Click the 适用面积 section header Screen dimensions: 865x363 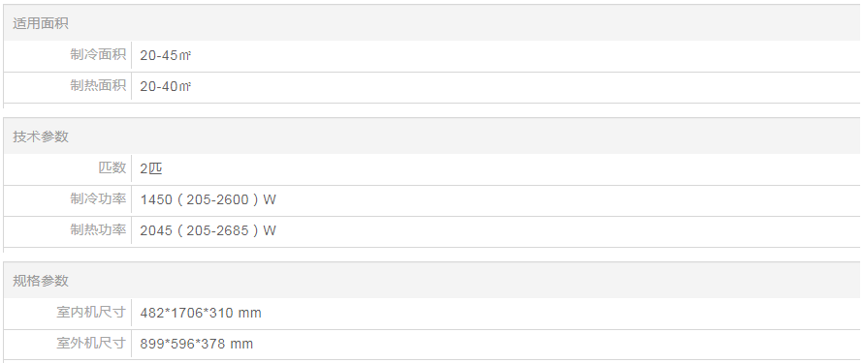point(41,23)
